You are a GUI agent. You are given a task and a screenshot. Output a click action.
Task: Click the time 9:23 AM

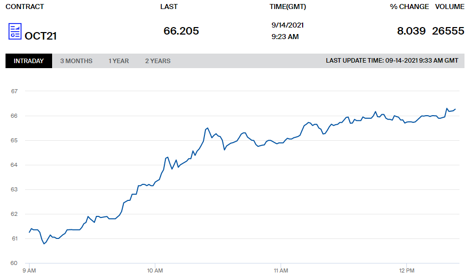(x=285, y=37)
